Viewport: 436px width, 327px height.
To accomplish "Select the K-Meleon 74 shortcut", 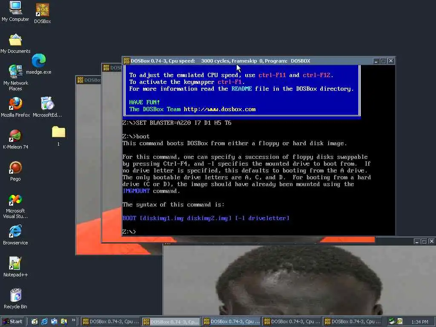I will 16,139.
